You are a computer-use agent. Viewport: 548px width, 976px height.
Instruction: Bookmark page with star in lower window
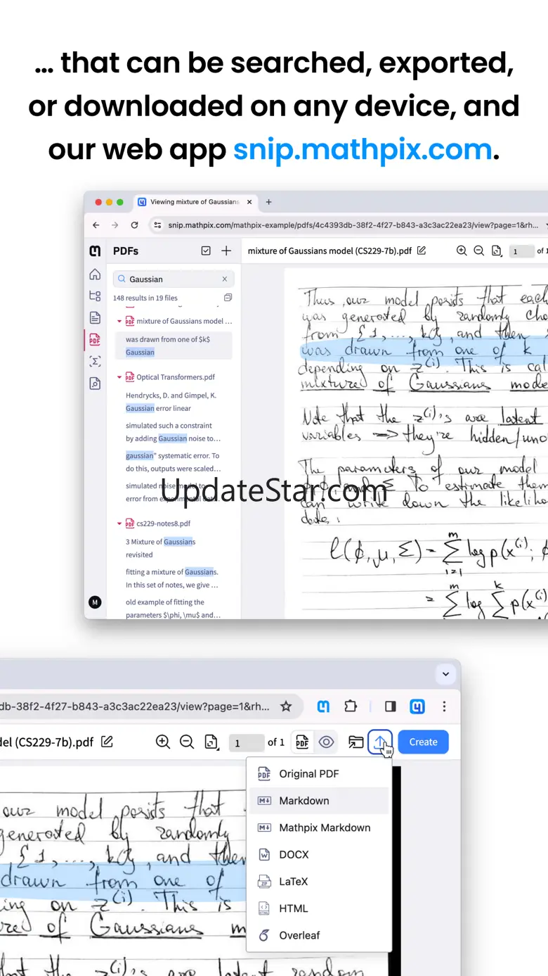pyautogui.click(x=286, y=706)
